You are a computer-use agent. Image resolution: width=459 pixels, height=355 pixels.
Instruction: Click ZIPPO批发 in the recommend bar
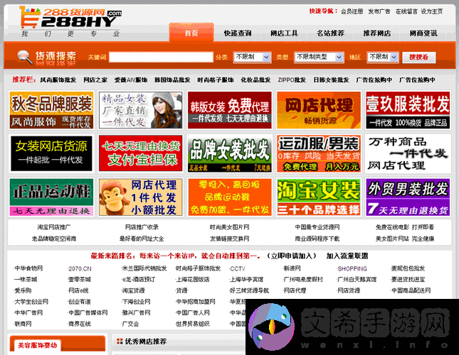292,80
